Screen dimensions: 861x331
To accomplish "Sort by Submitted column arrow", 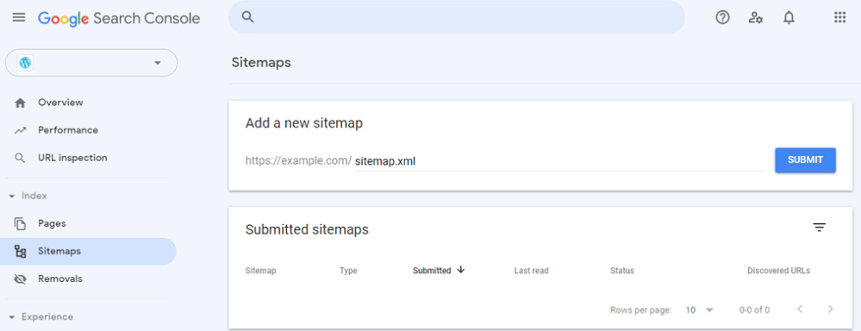I will tap(461, 270).
